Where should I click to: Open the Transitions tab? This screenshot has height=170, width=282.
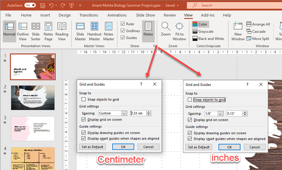coord(89,15)
